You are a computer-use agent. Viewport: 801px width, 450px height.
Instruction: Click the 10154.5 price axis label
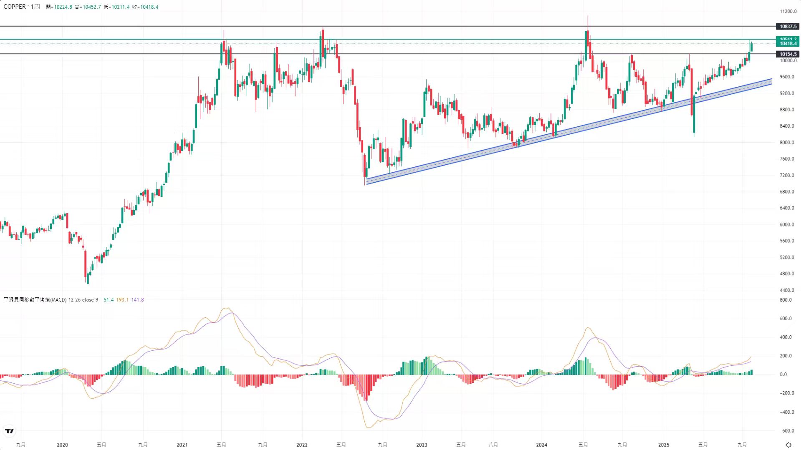pyautogui.click(x=788, y=54)
